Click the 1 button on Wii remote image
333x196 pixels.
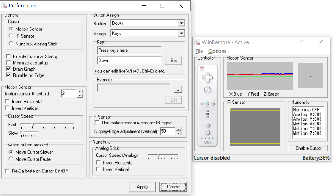coord(207,125)
